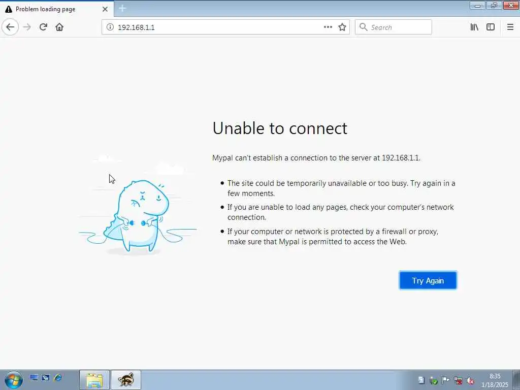Viewport: 520px width, 390px height.
Task: Click the search magnifier icon
Action: [364, 27]
